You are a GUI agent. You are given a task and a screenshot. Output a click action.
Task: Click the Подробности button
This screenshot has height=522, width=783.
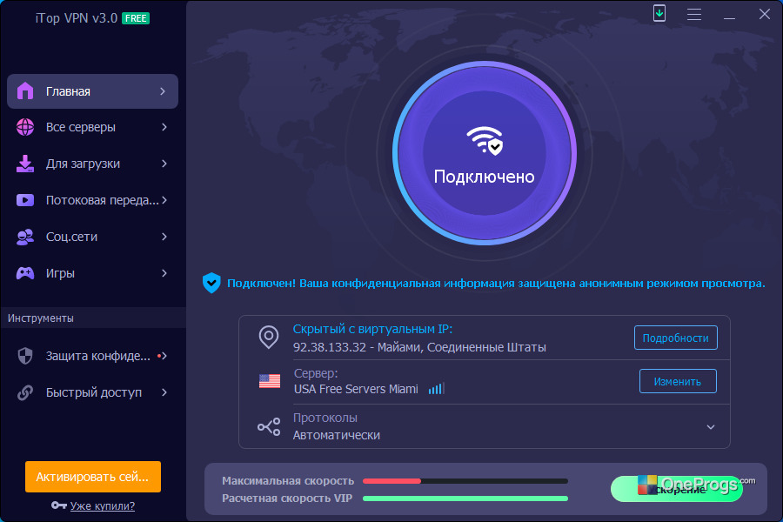click(676, 338)
